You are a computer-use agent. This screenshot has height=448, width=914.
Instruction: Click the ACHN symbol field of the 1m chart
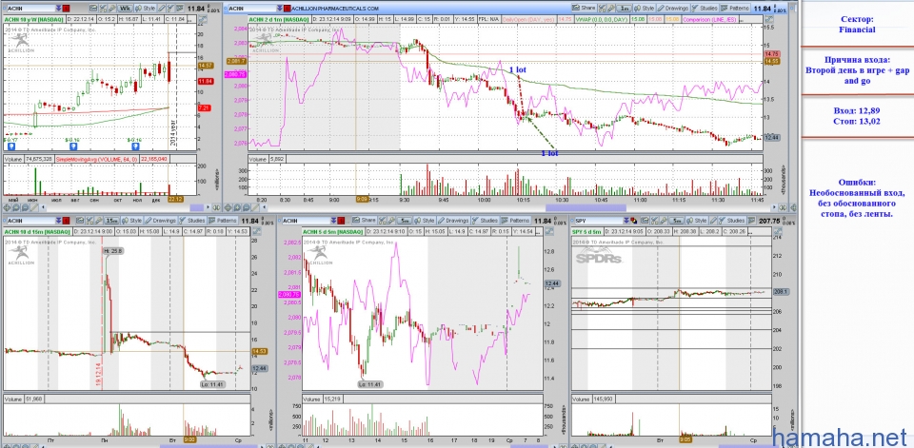click(x=250, y=9)
